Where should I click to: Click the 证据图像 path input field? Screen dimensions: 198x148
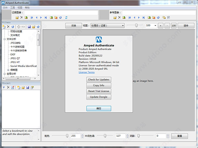click(61, 12)
